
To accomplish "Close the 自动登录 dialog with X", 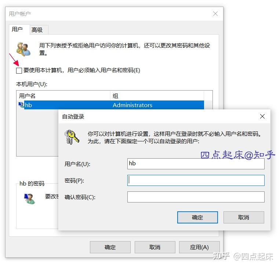I will (262, 116).
